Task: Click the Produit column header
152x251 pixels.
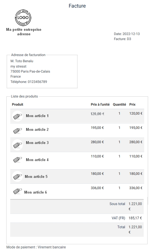Action: 18,104
